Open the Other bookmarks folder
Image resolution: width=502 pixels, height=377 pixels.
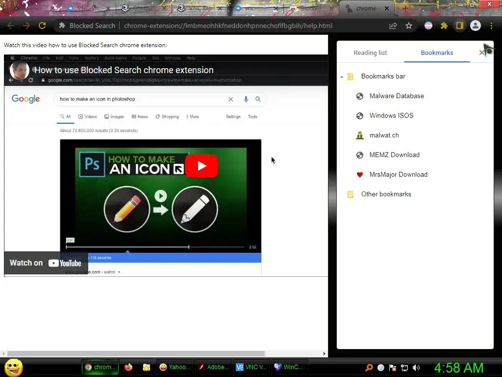[x=386, y=194]
